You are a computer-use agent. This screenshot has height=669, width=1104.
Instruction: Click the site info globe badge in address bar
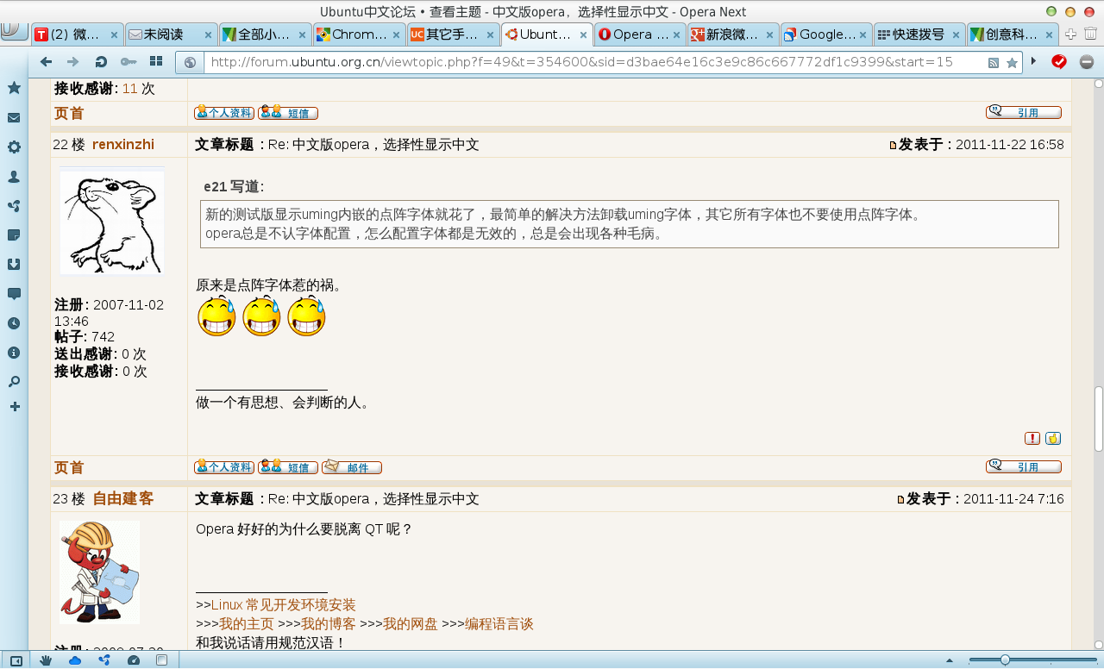pyautogui.click(x=191, y=62)
